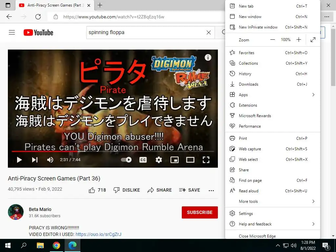Click the video info card icon
336x252 pixels.
point(208,57)
